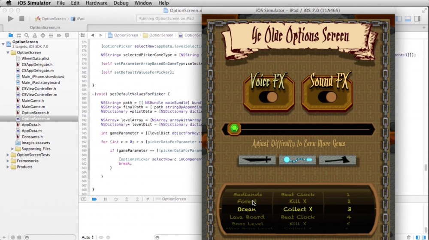This screenshot has height=240, width=429.
Task: Select Lava Board in the level picker
Action: (x=247, y=217)
